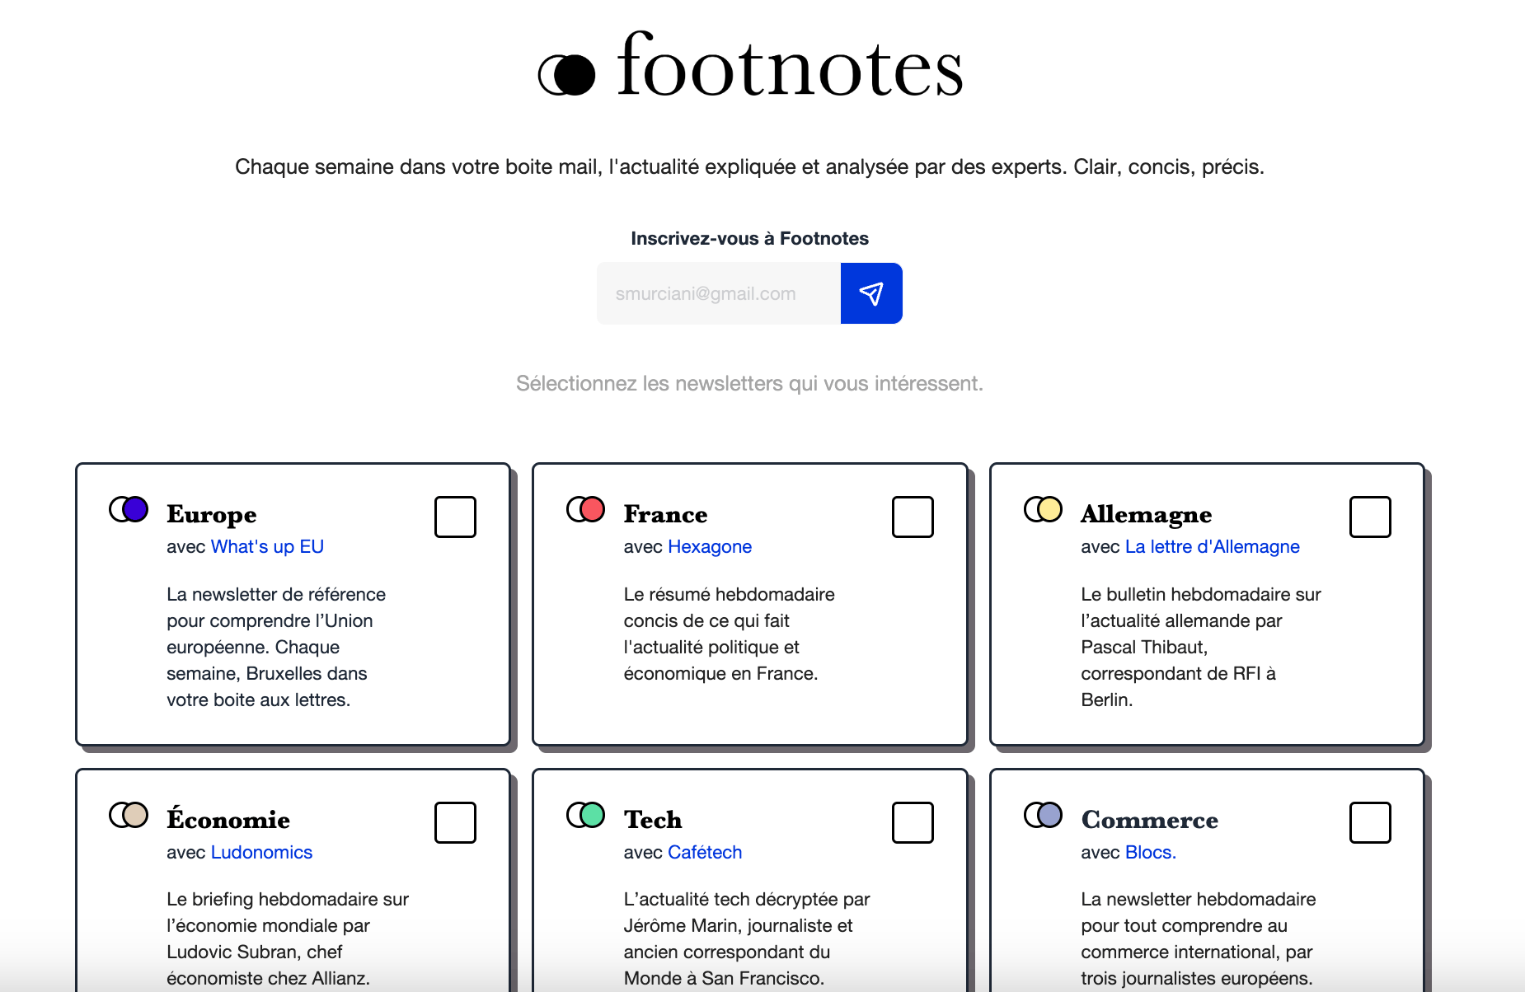The width and height of the screenshot is (1525, 992).
Task: Click the blue Europe circle icon
Action: 129,509
